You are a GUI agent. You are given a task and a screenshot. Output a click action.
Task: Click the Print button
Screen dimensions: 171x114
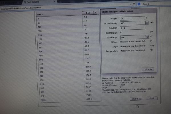pyautogui.click(x=152, y=98)
